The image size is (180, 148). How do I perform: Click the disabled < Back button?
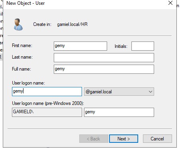coord(94,139)
